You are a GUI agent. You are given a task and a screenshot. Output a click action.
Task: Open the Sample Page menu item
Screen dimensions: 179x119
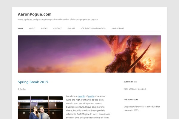(118, 28)
